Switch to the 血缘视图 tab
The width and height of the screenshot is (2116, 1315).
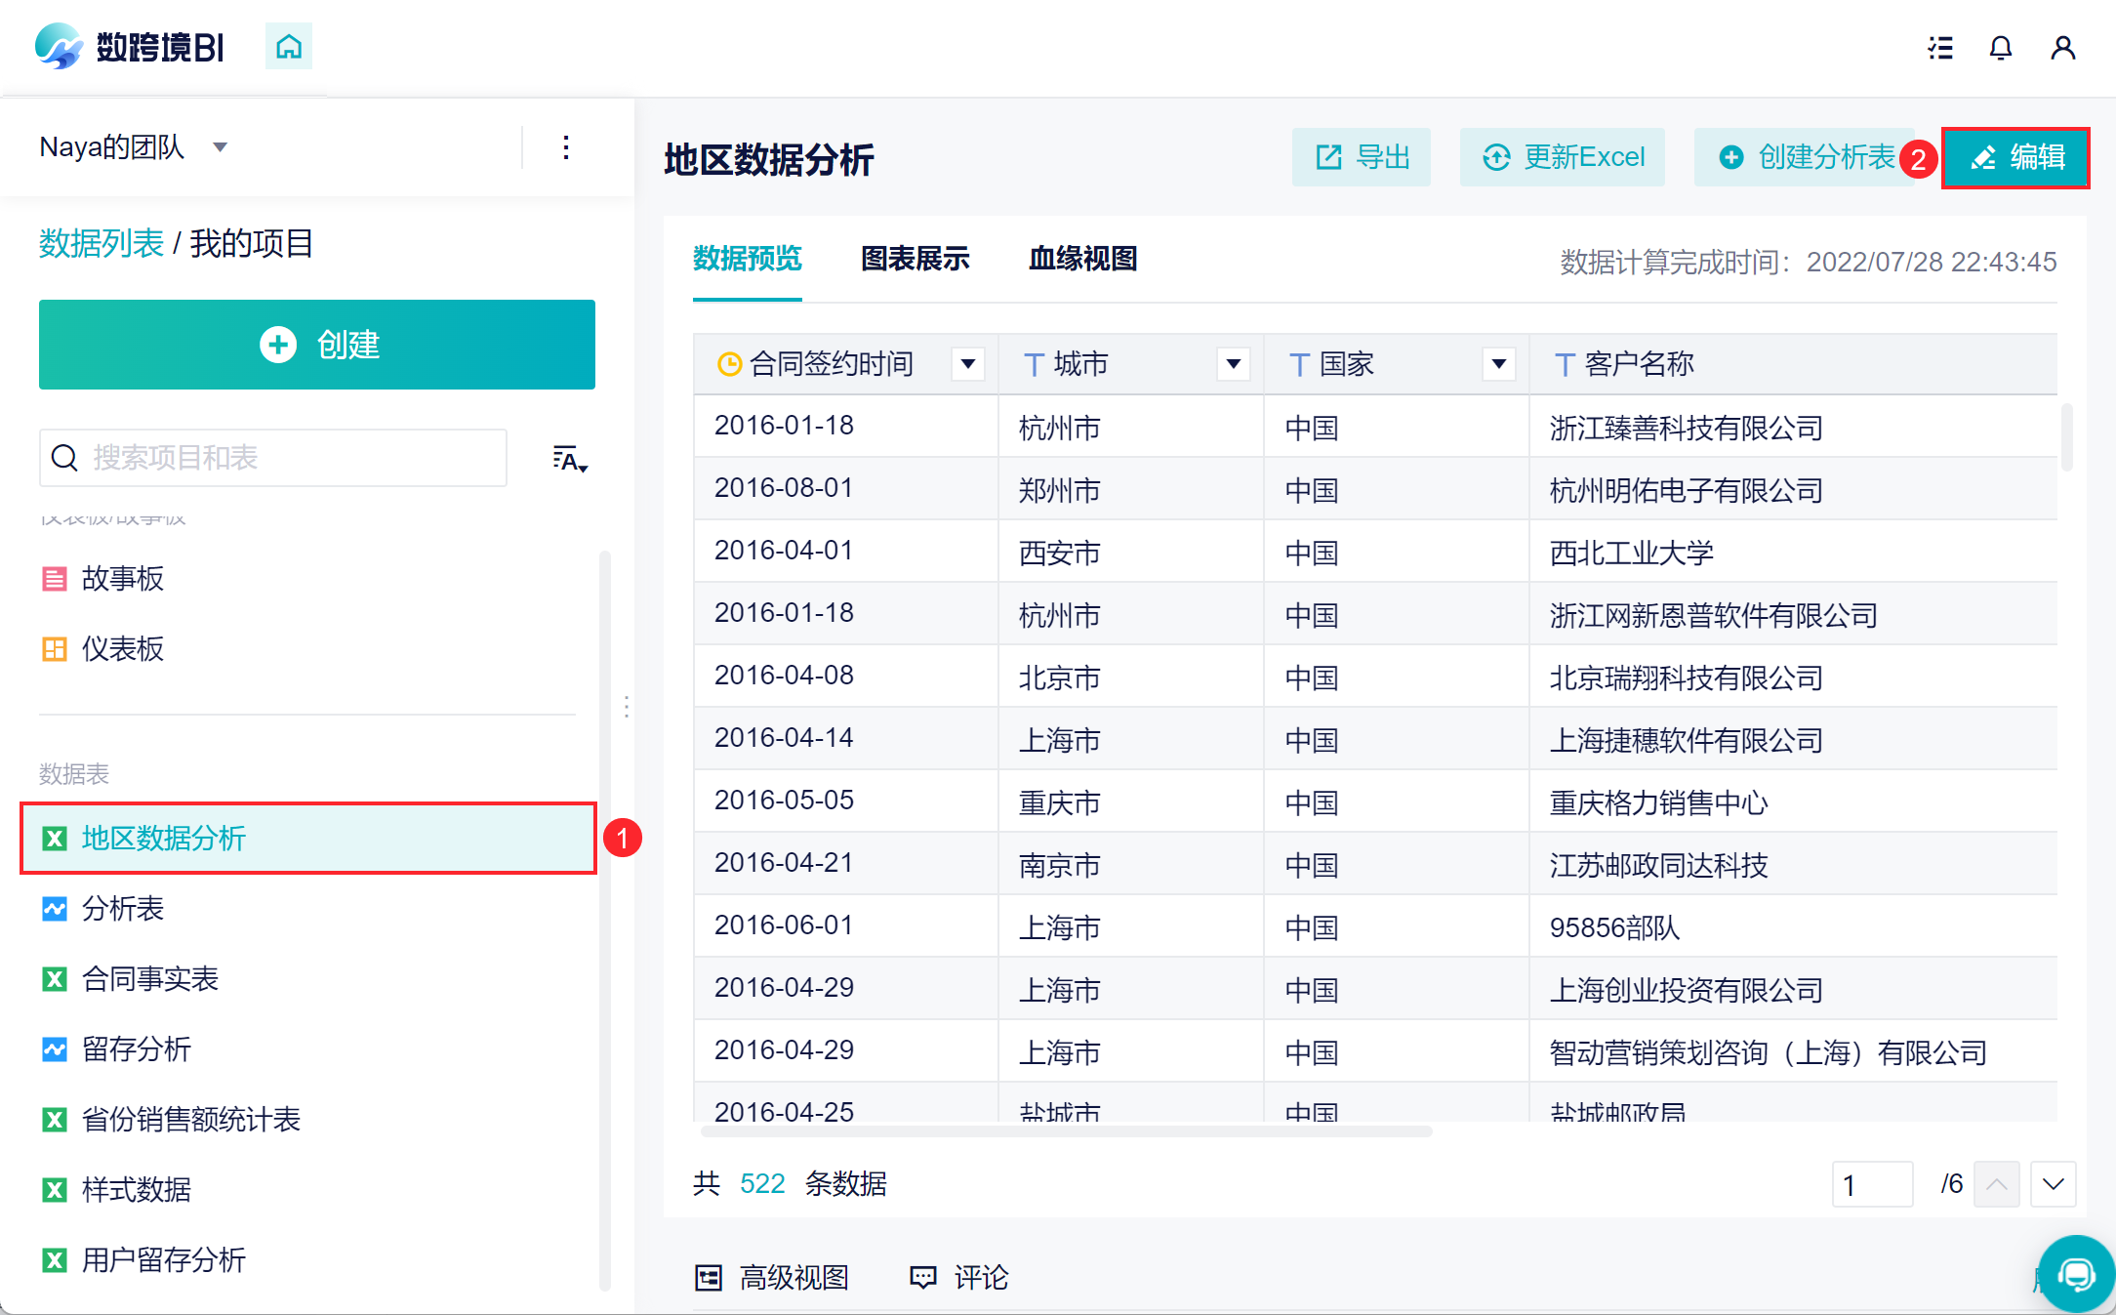pyautogui.click(x=1082, y=259)
